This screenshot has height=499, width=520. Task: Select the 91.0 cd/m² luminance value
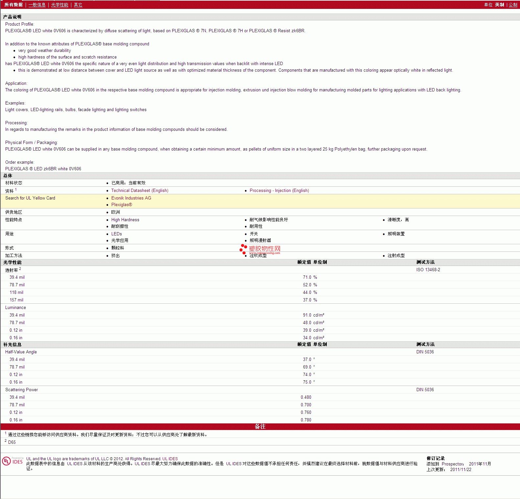(314, 315)
